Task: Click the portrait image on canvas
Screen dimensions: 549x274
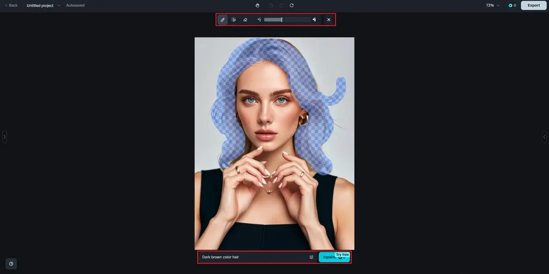Action: pyautogui.click(x=274, y=143)
